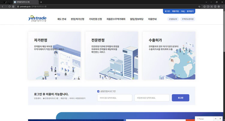Screen dimensions: 225x121
Task: Open the 제도 안내 menu
Action: coord(62,19)
